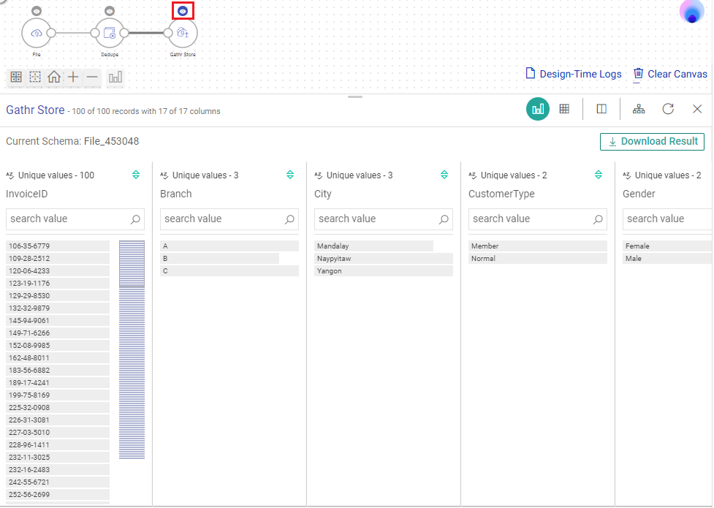Screen dimensions: 714x508
Task: Open the sort control for Branch column
Action: coord(289,175)
